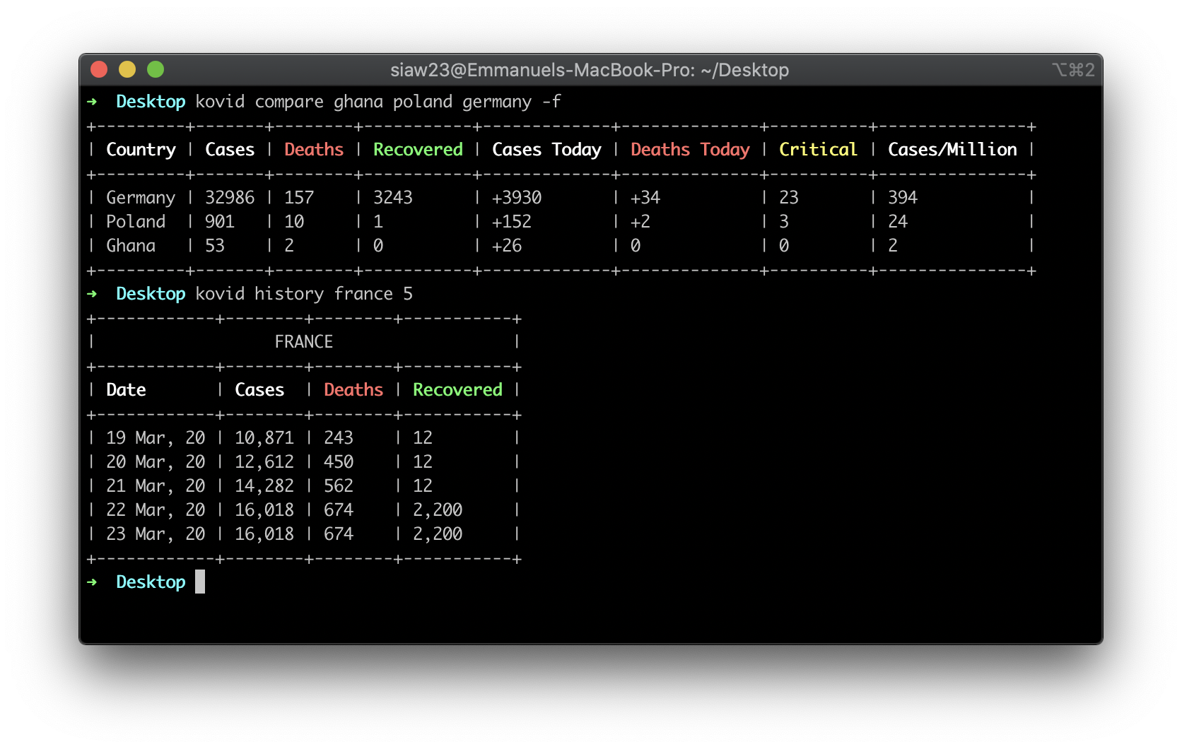Click Germany's deaths today value +34
Image resolution: width=1182 pixels, height=749 pixels.
645,198
